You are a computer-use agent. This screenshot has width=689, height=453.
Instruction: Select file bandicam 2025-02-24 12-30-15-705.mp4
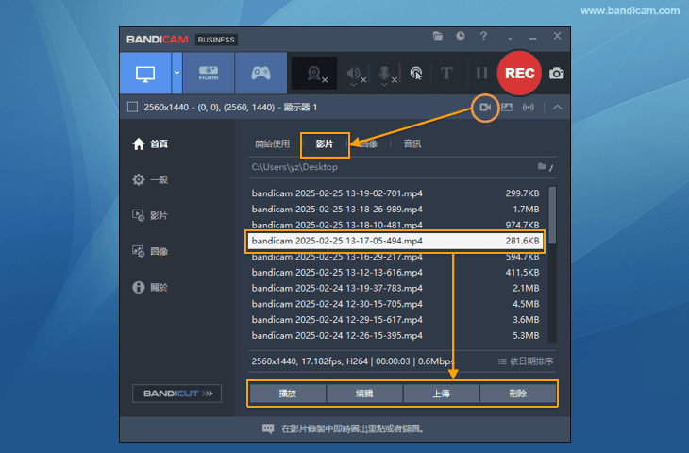pyautogui.click(x=337, y=304)
